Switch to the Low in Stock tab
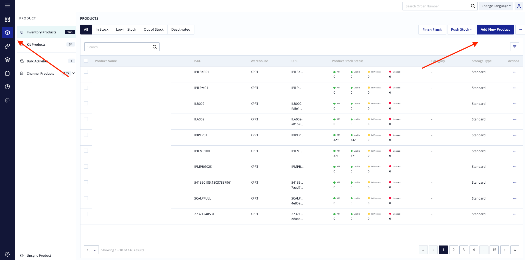This screenshot has width=525, height=260. click(x=126, y=30)
